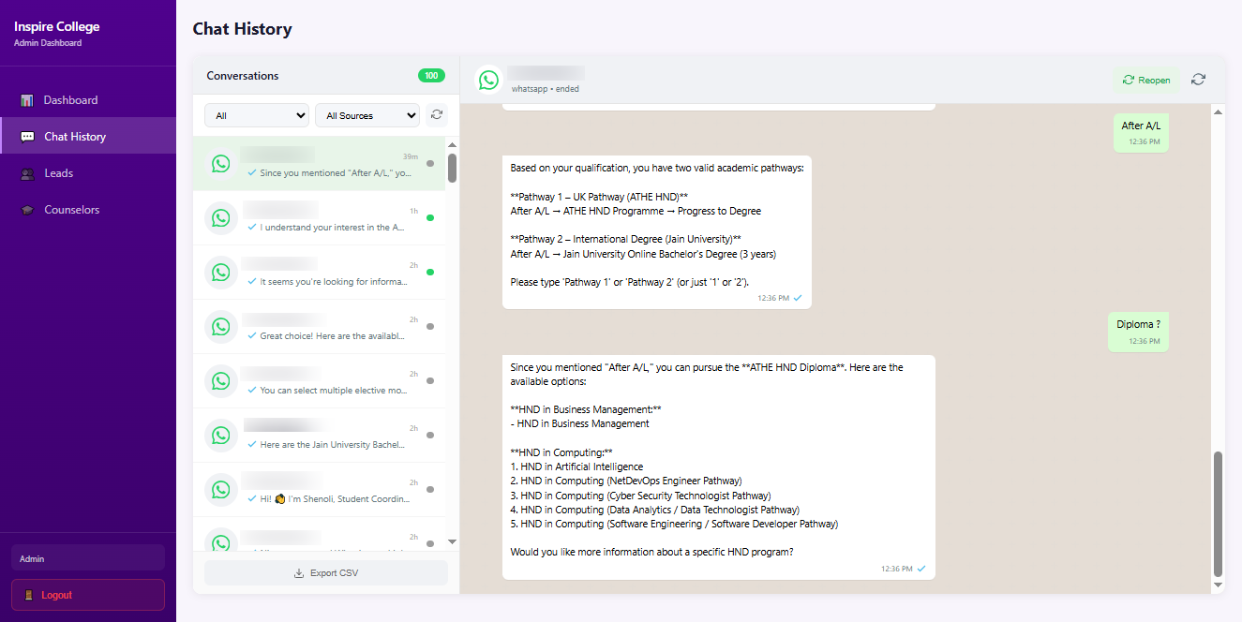Reopen the ended conversation
The height and width of the screenshot is (622, 1242).
click(x=1146, y=80)
